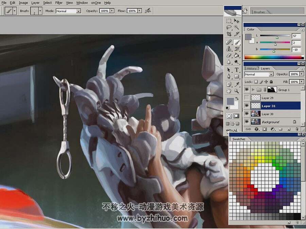The width and height of the screenshot is (306, 229).
Task: Toggle lock position
Action: pos(266,82)
